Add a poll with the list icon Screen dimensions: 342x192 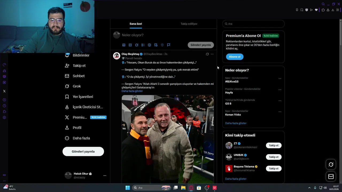coord(143,45)
